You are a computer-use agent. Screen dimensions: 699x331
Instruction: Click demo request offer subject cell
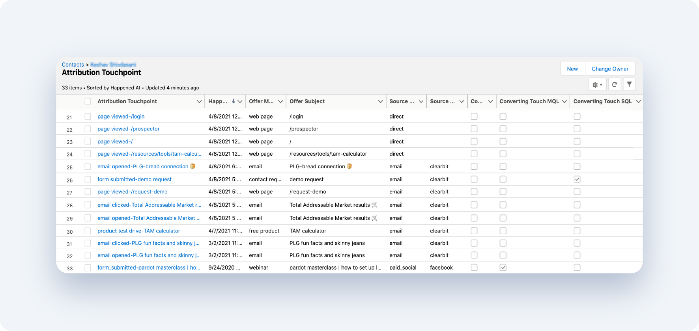(307, 179)
